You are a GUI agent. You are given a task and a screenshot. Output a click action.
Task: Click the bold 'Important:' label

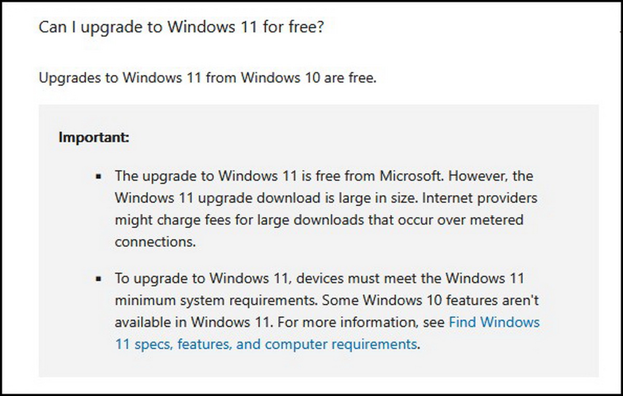pos(93,138)
